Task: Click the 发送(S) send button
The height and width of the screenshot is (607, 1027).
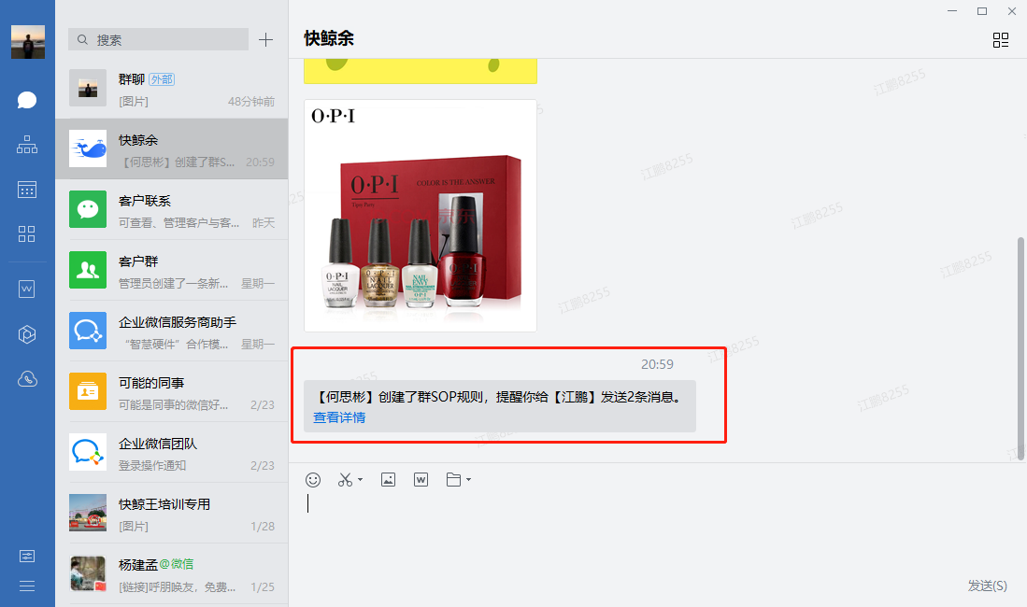Action: click(x=987, y=586)
